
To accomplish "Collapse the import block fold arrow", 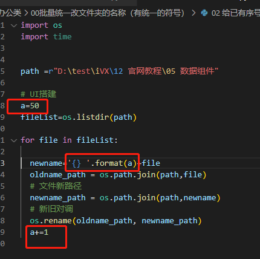I will click(x=14, y=25).
